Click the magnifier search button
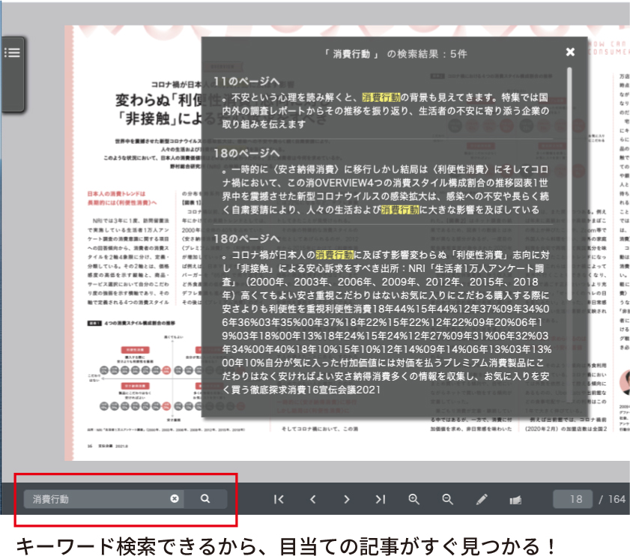Viewport: 630px width, 556px height. point(205,498)
